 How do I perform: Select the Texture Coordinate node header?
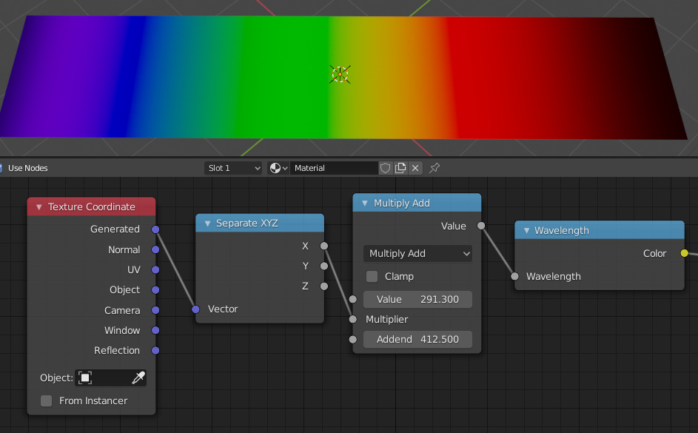pos(91,207)
